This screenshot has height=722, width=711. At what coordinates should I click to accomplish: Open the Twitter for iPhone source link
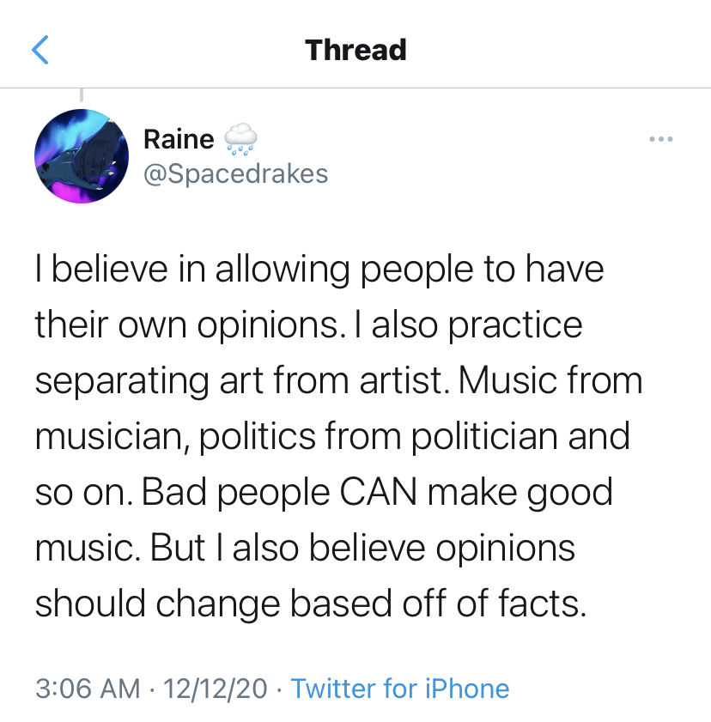tap(399, 689)
